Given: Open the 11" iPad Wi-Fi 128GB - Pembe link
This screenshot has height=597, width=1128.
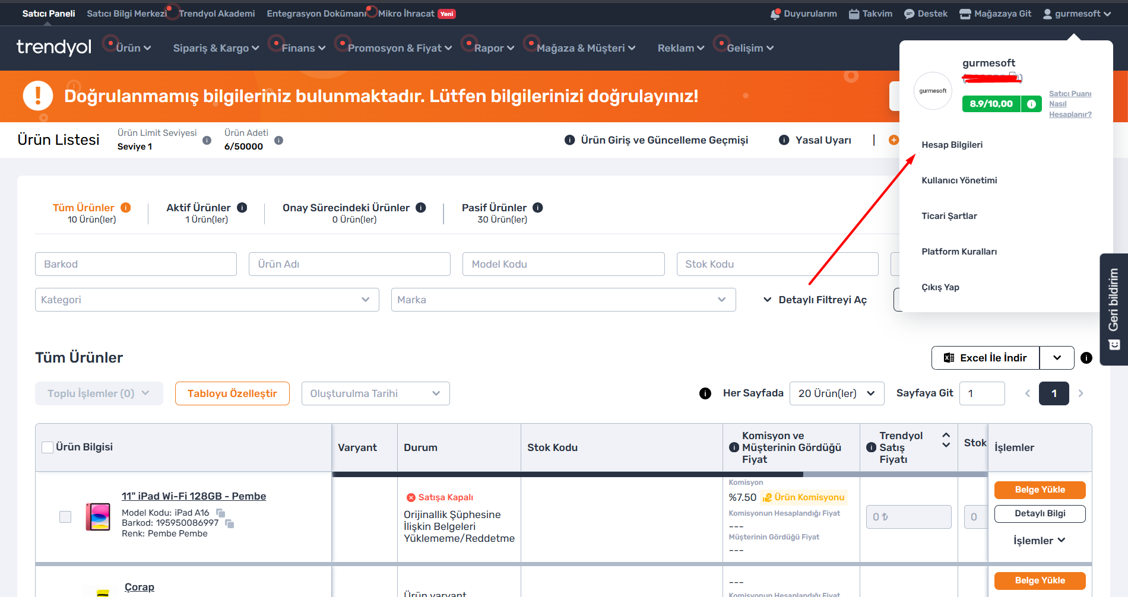Looking at the screenshot, I should pos(194,496).
